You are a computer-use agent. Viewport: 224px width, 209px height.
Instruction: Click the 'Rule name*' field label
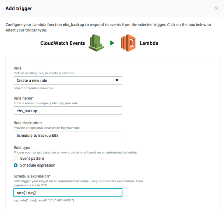tap(24, 98)
